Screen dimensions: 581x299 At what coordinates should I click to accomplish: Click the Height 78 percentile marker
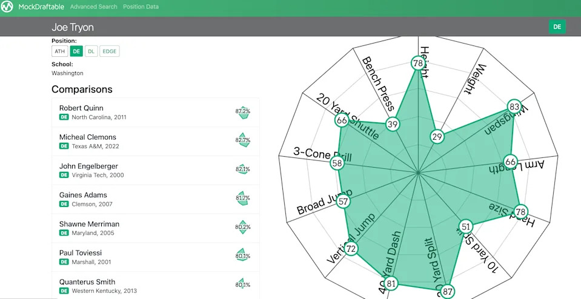418,63
